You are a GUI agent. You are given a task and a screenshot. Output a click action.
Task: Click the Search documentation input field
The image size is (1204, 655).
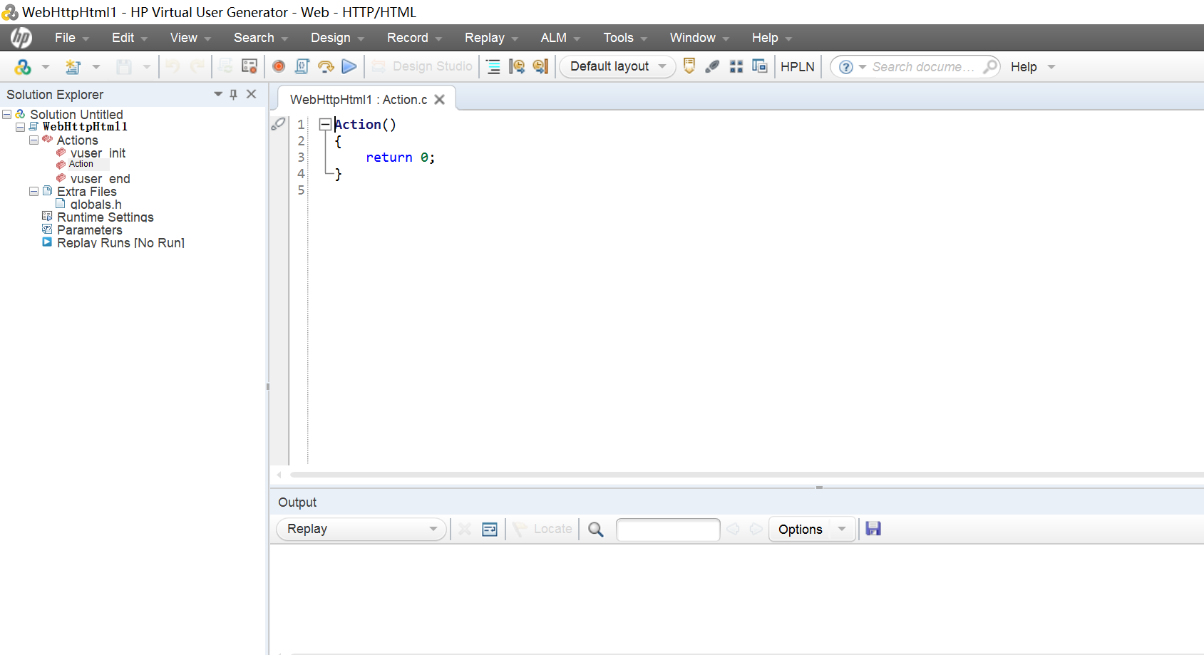click(924, 67)
